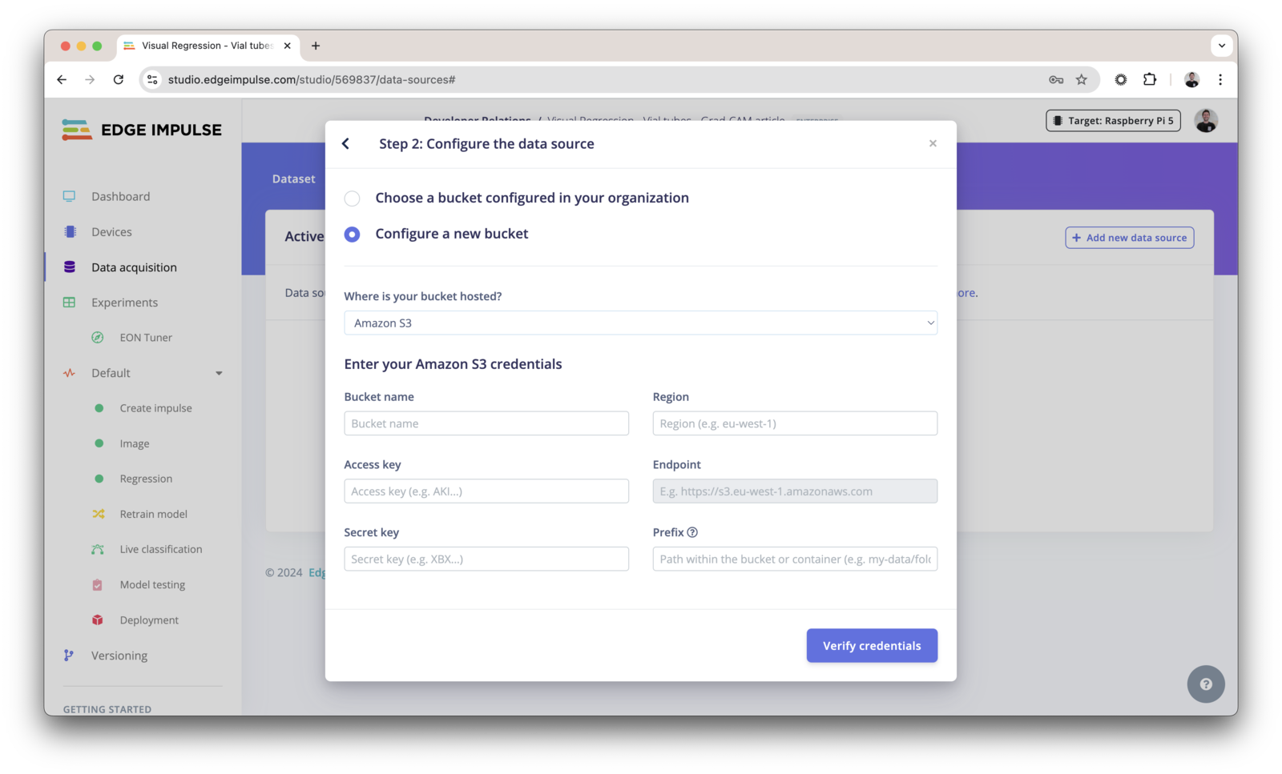
Task: Go back using the modal back arrow
Action: [x=345, y=144]
